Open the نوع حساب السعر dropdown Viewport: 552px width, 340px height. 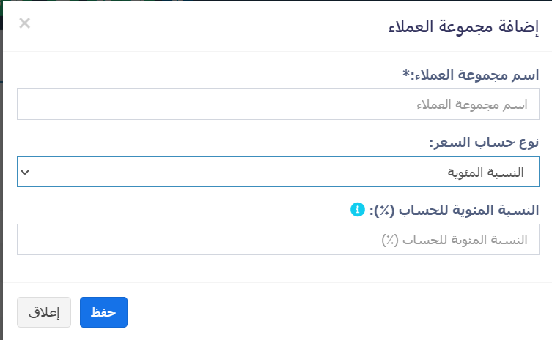pyautogui.click(x=278, y=172)
